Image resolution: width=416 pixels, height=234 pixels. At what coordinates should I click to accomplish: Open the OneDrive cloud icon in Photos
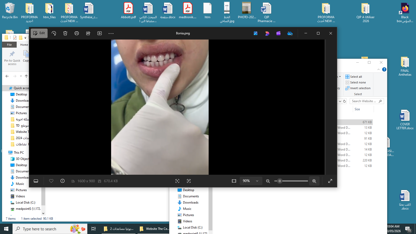pos(290,33)
